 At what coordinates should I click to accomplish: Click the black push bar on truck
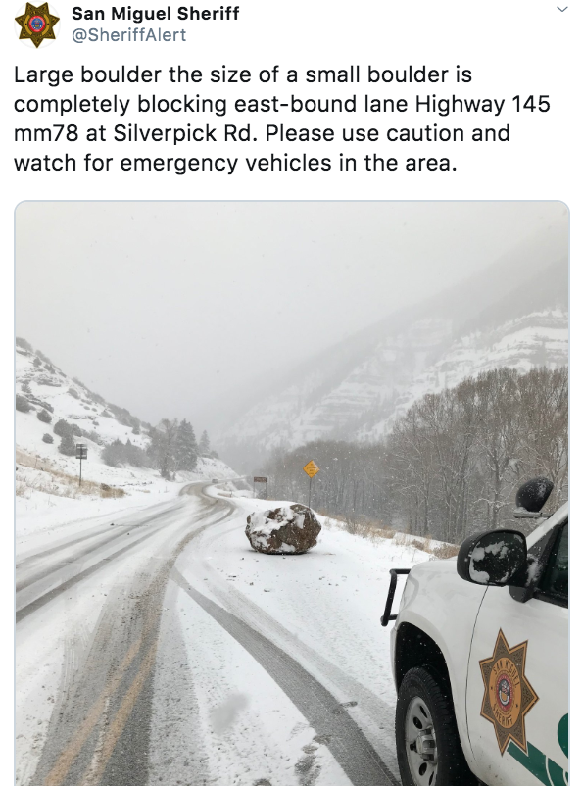393,597
